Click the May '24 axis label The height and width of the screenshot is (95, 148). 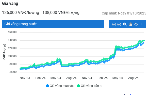coord(56,78)
